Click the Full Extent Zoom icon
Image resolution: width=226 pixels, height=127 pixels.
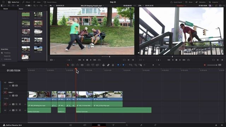131,65
